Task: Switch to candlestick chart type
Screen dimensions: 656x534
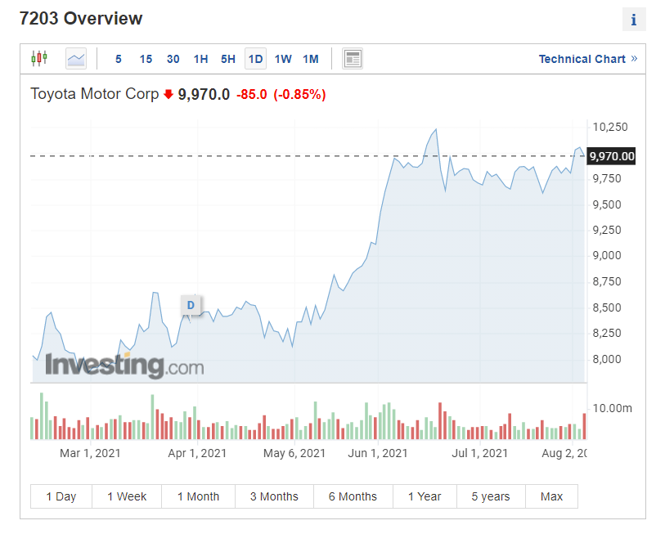Action: (x=39, y=58)
